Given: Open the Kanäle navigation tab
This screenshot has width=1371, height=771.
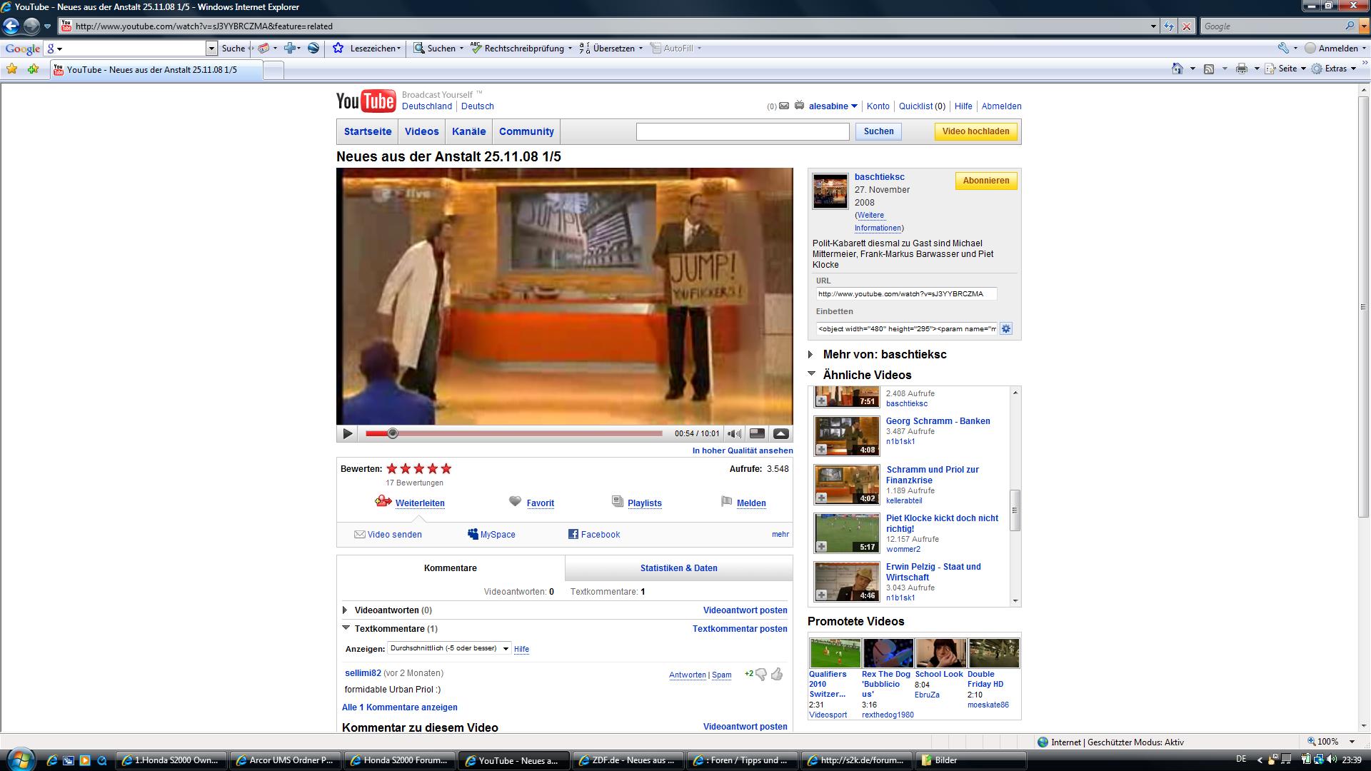Looking at the screenshot, I should [x=468, y=131].
